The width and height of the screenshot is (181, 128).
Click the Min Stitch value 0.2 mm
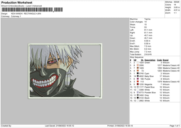tap(148, 49)
